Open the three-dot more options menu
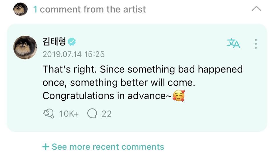Viewport: 274px width, 154px height. click(256, 44)
